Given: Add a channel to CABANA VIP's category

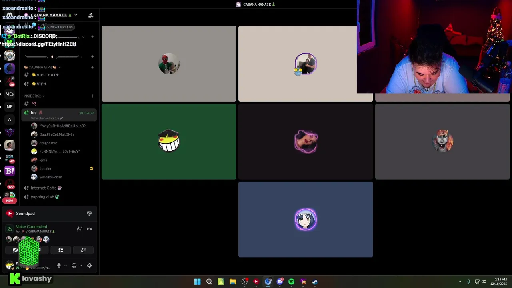Looking at the screenshot, I should (92, 67).
